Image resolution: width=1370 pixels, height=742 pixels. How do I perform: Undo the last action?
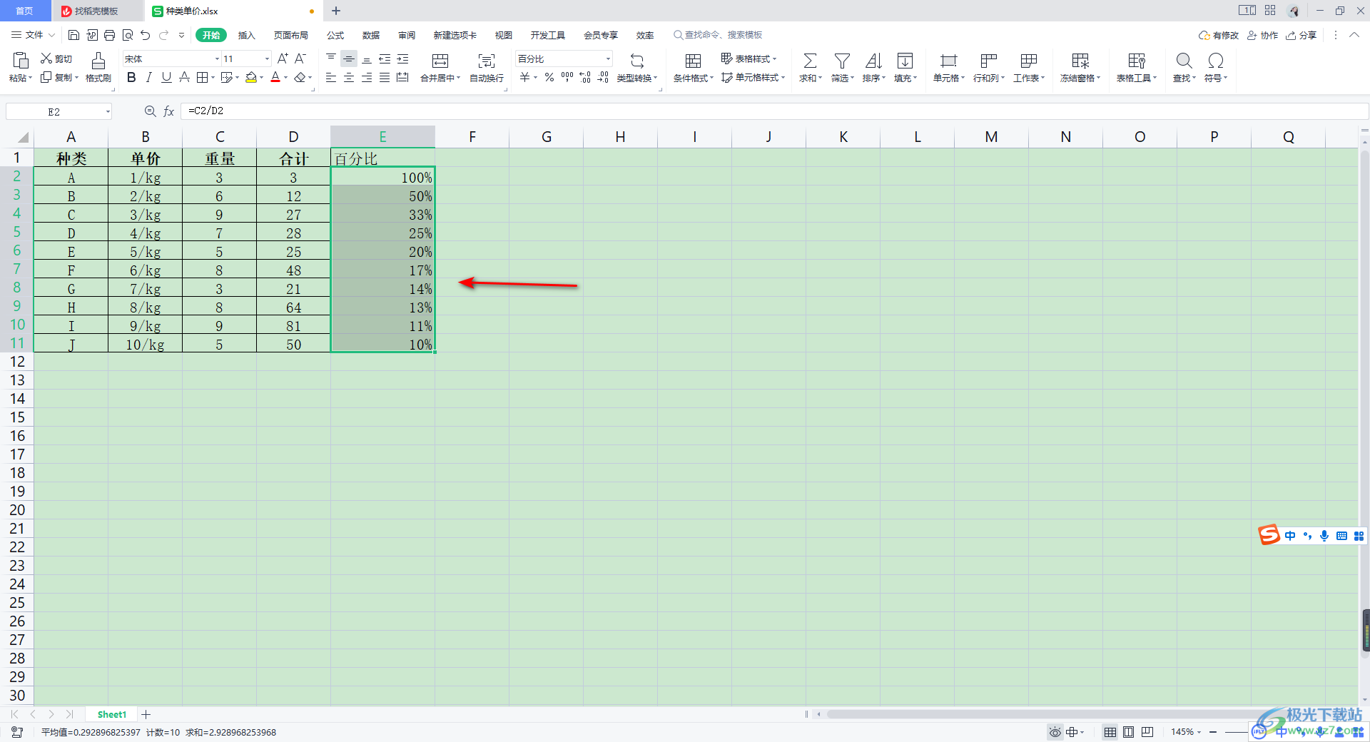pyautogui.click(x=146, y=35)
